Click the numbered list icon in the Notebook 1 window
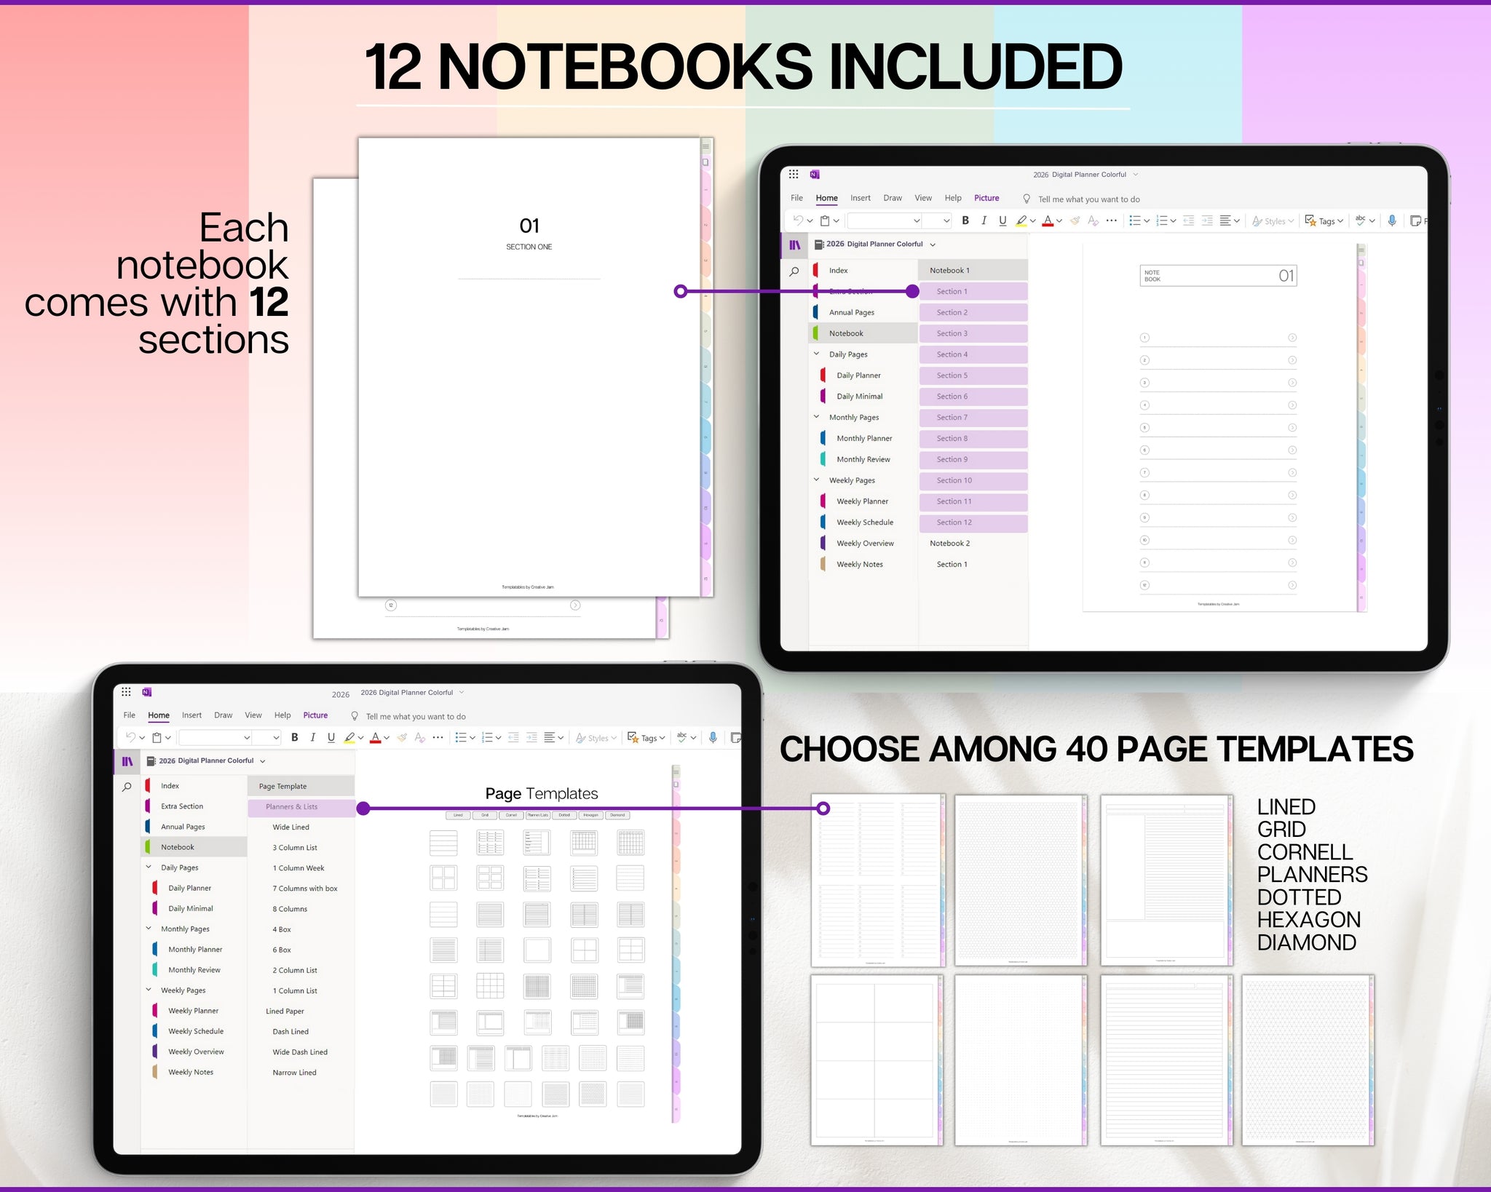Screen dimensions: 1491x1192 click(1162, 220)
